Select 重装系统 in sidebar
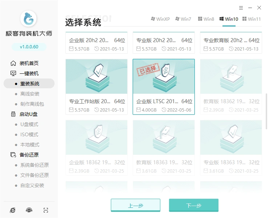269x218 pixels. tap(29, 84)
